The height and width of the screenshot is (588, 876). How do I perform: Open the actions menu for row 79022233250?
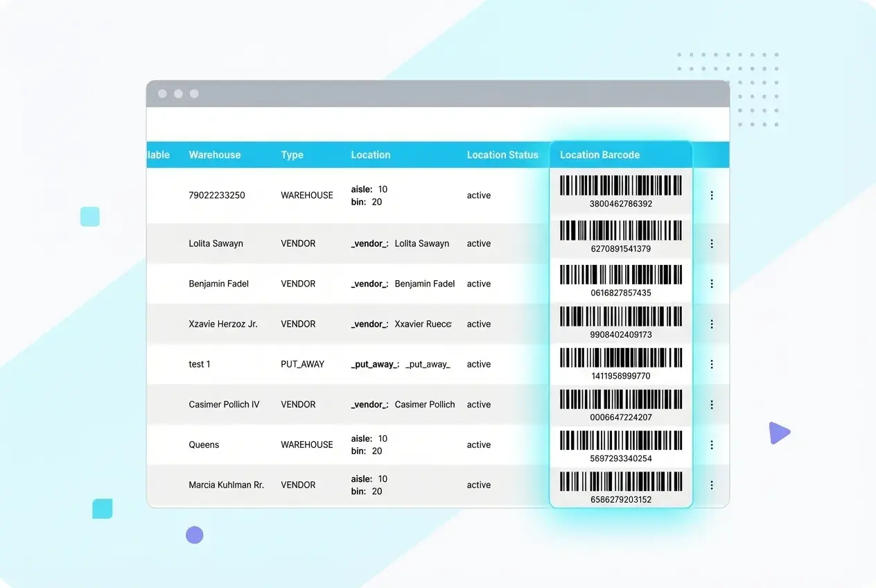(712, 195)
